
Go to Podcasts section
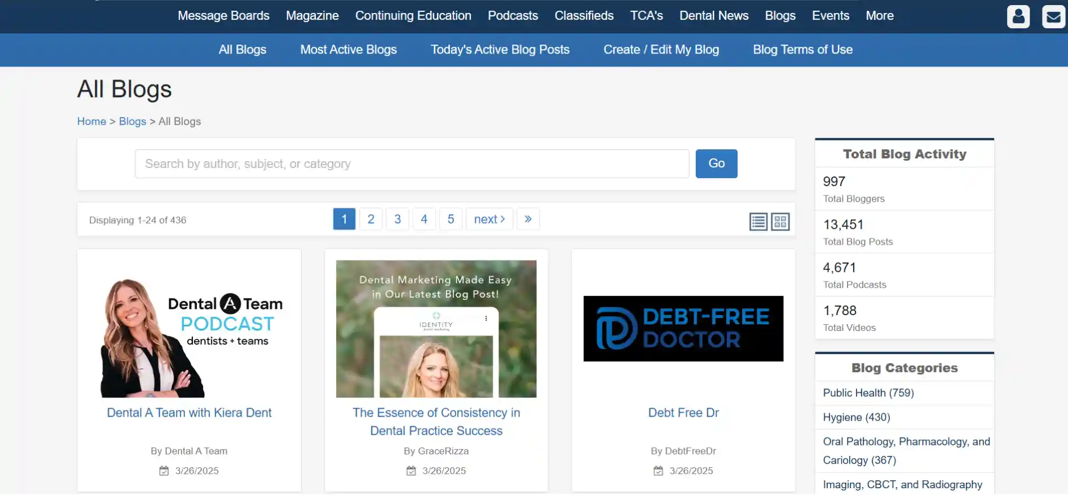[x=513, y=16]
